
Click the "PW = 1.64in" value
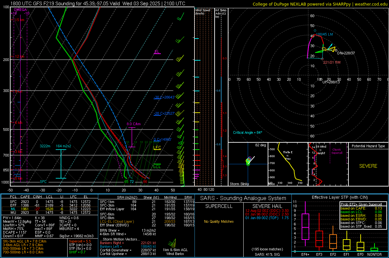(12, 218)
